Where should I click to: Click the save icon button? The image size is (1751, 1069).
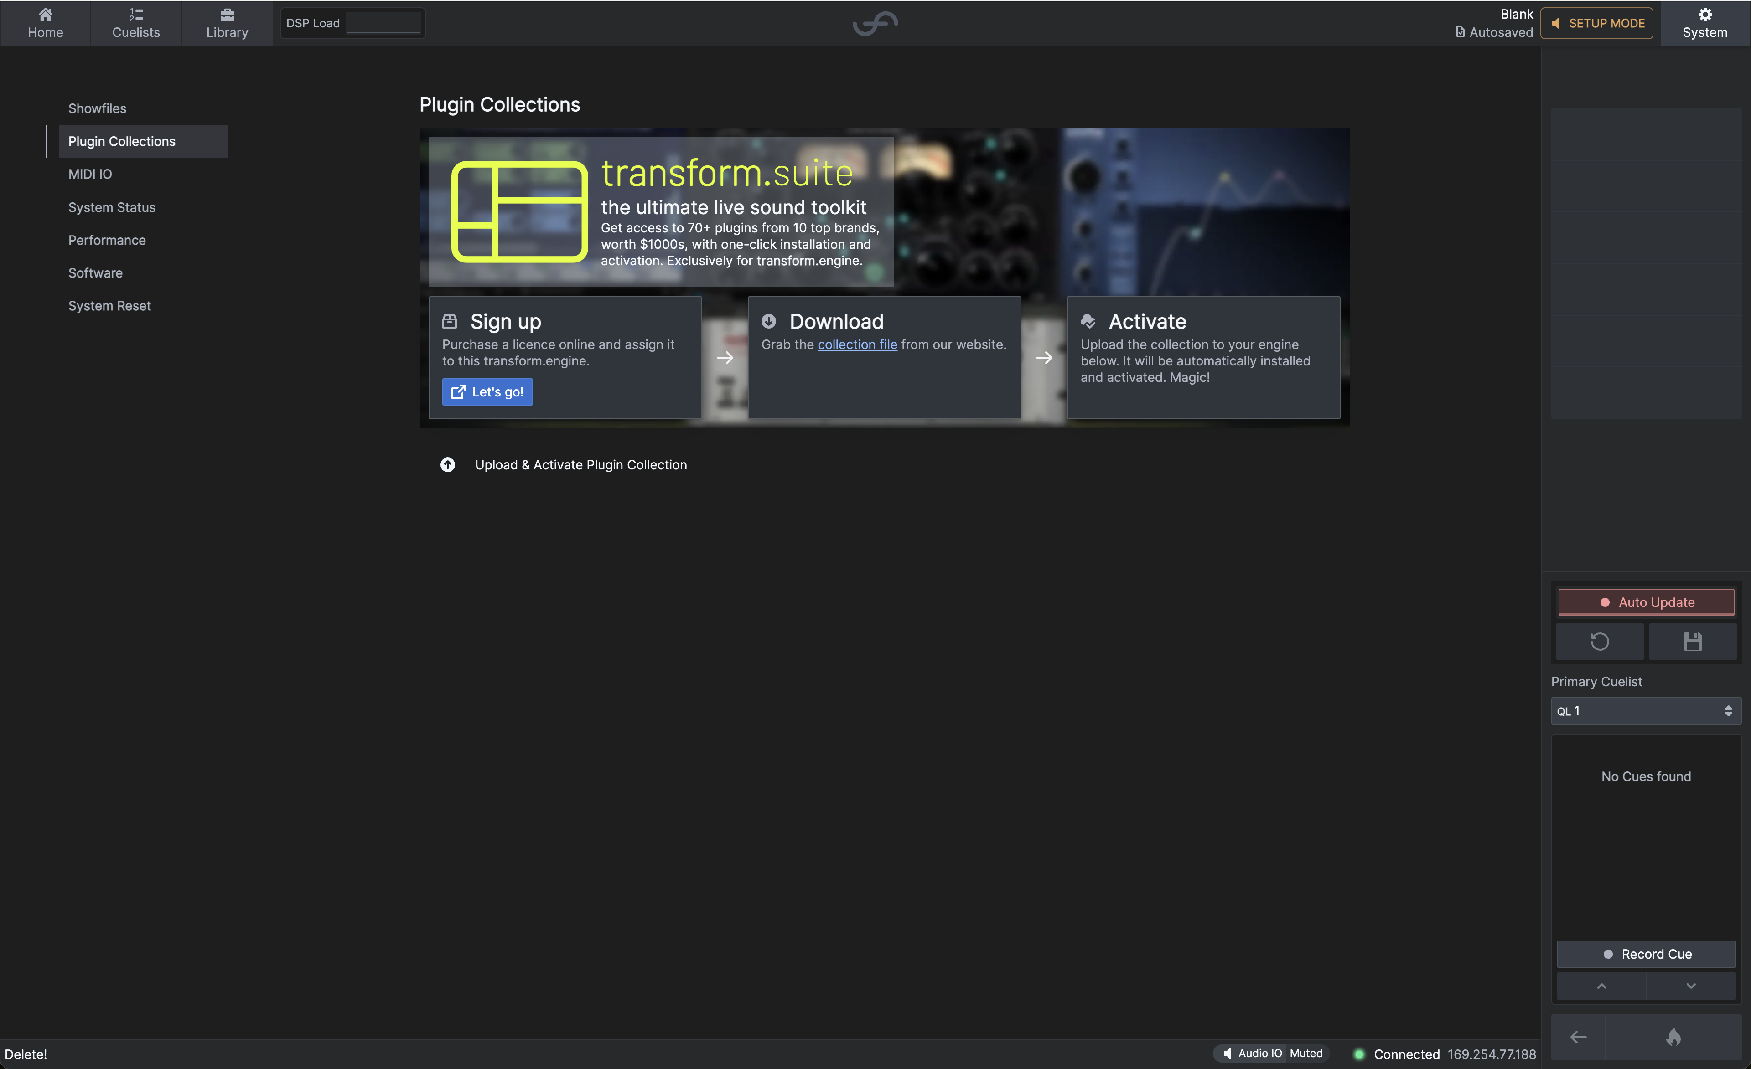1691,640
